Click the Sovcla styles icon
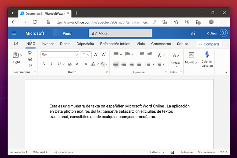The width and height of the screenshot is (237, 158). point(175,55)
